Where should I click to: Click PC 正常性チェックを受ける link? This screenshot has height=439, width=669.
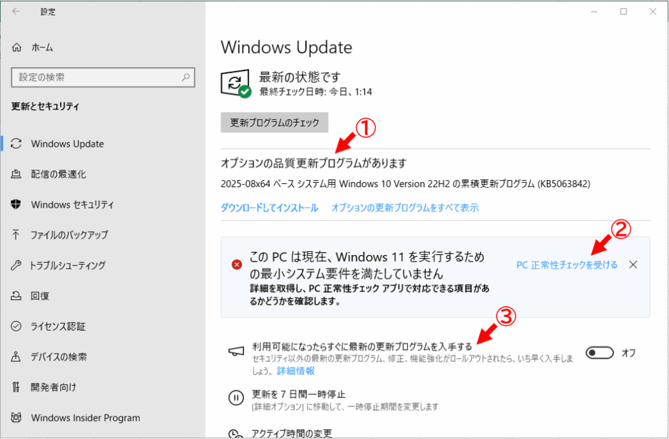coord(566,265)
